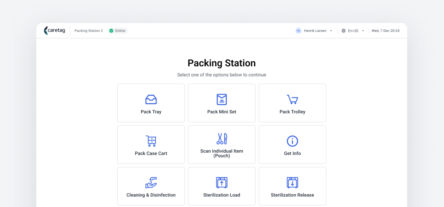Click the Sterilization Load up-arrow icon

(222, 183)
